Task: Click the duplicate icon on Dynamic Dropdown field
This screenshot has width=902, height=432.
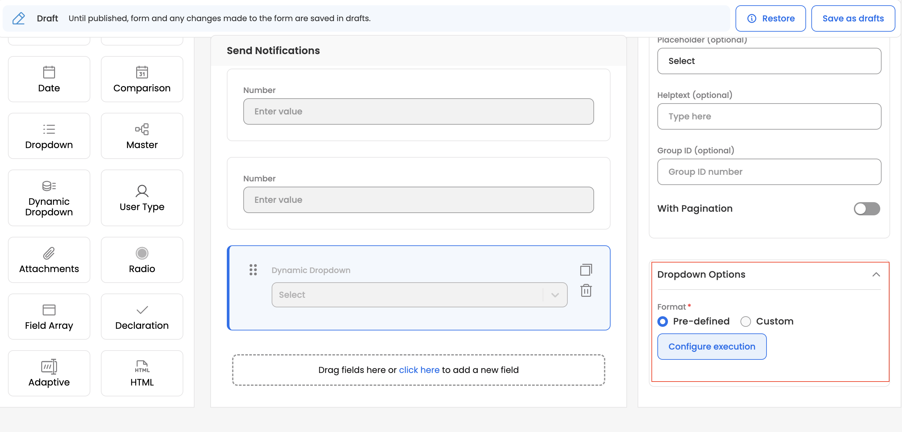Action: click(586, 270)
